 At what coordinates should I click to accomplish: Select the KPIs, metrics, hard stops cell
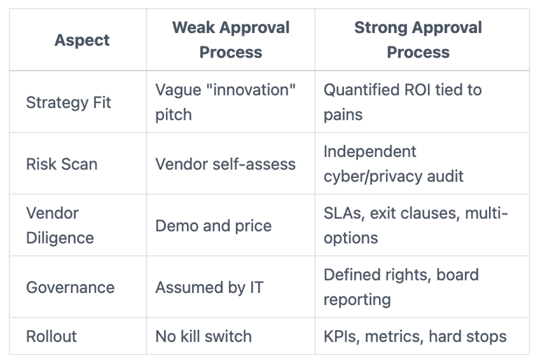tap(415, 336)
